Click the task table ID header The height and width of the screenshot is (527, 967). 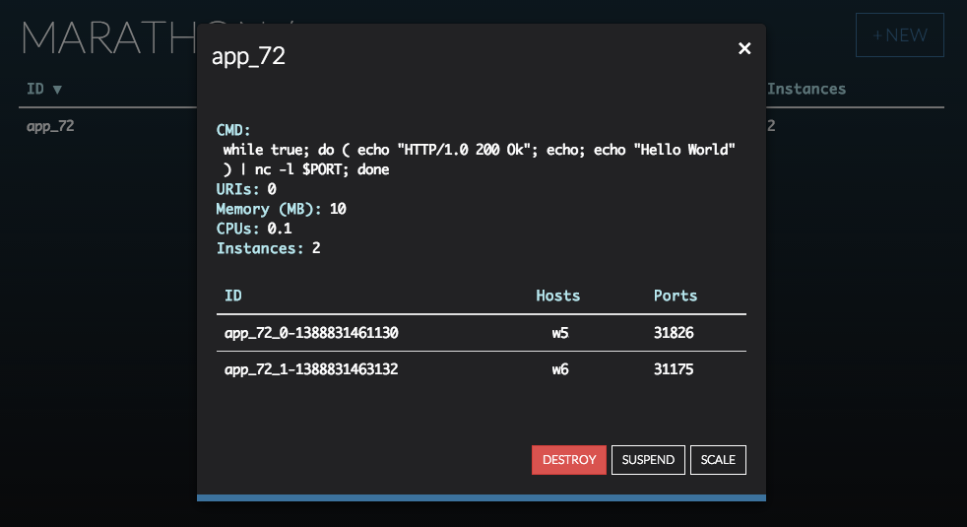pyautogui.click(x=233, y=296)
